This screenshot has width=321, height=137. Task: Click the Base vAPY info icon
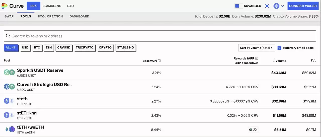tap(159, 61)
